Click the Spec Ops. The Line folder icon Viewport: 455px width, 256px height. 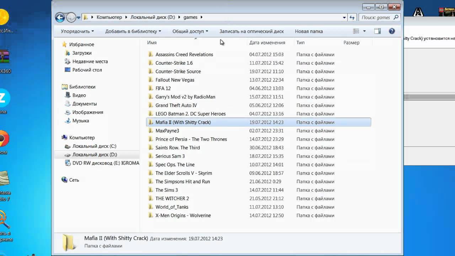[150, 165]
